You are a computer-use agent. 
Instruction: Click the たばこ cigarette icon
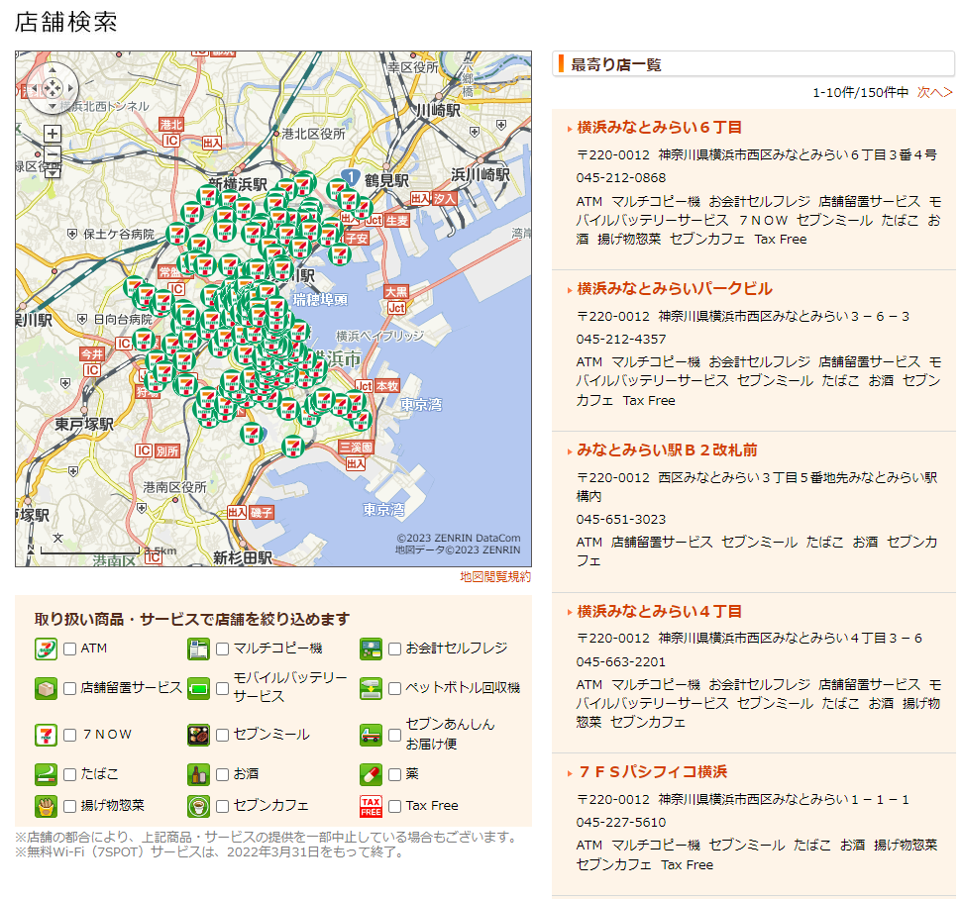pos(46,774)
